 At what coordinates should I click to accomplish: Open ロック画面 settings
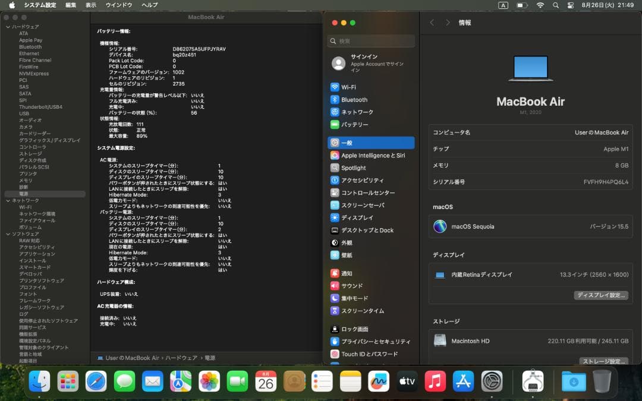371,329
